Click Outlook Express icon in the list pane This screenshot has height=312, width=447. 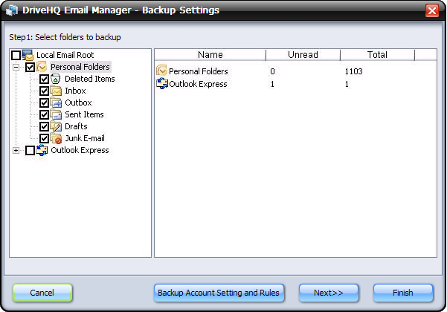pyautogui.click(x=161, y=84)
